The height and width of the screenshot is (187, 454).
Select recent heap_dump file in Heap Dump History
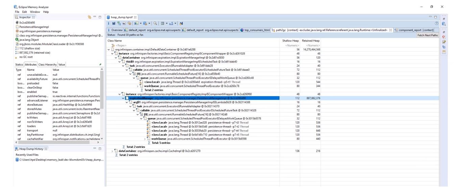click(59, 159)
